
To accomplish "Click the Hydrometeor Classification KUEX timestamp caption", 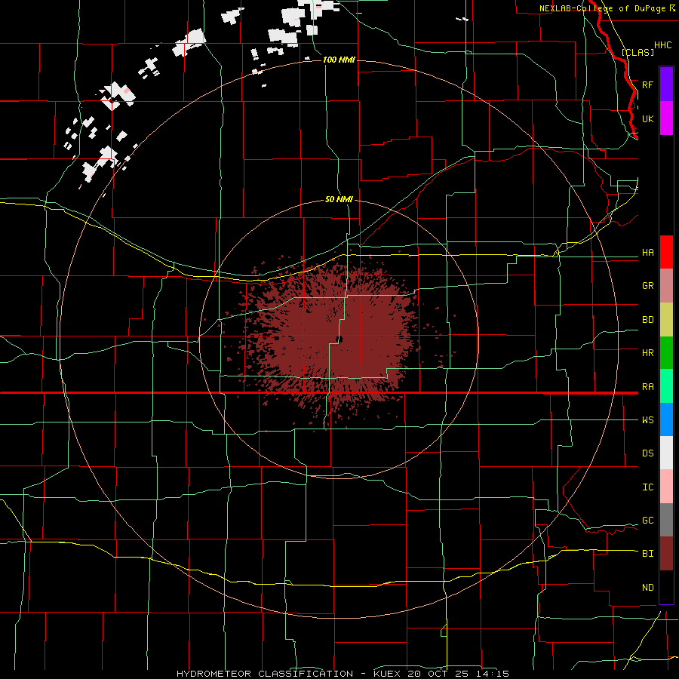I will tap(343, 674).
